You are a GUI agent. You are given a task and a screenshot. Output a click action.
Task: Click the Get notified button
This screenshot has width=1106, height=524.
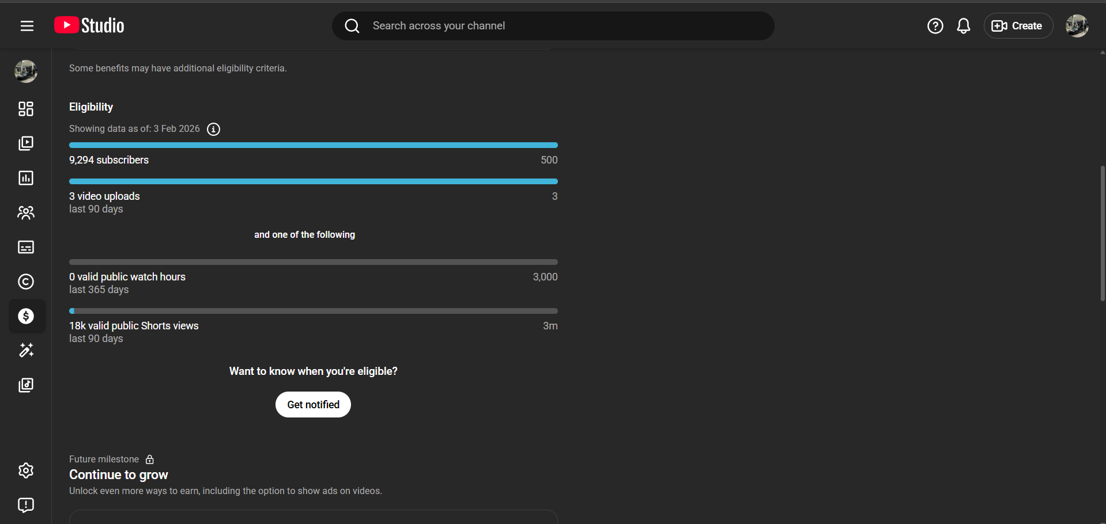point(313,405)
